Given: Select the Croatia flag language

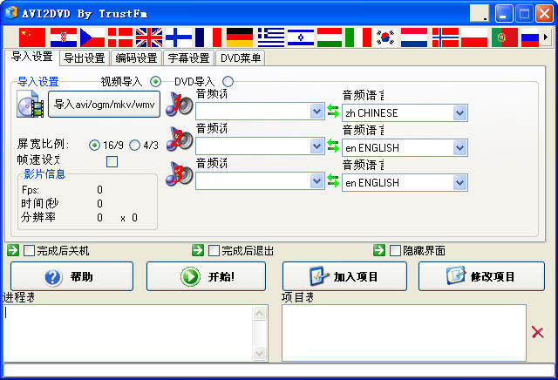Looking at the screenshot, I should click(x=64, y=37).
